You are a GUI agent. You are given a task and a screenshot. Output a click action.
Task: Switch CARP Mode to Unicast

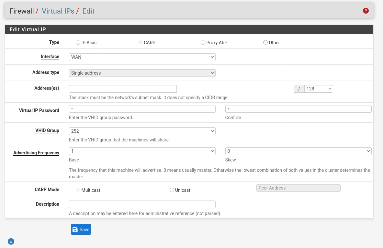point(172,190)
